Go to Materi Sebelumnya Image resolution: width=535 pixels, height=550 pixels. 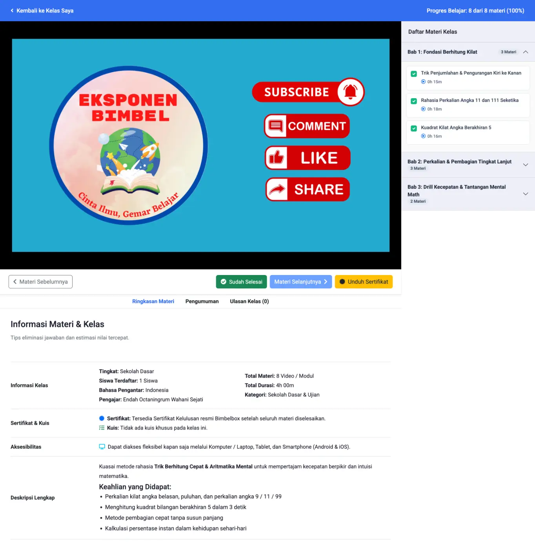point(40,282)
